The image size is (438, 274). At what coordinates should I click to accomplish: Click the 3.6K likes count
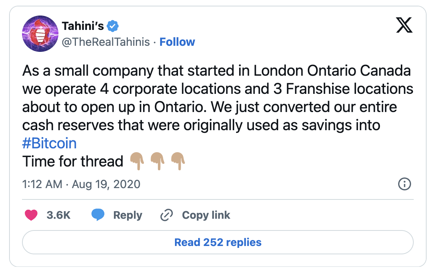(x=58, y=215)
